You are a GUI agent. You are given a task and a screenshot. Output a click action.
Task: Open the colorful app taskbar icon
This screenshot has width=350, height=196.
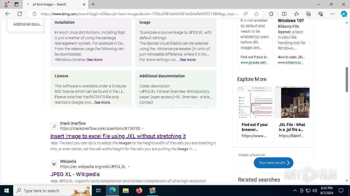pyautogui.click(x=152, y=191)
